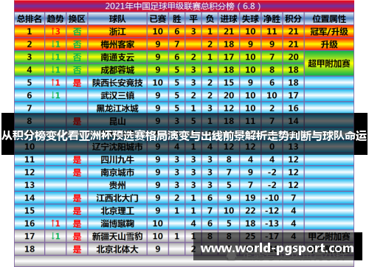
Task: Select the 超甲附加赛 position cell
Action: (x=329, y=63)
